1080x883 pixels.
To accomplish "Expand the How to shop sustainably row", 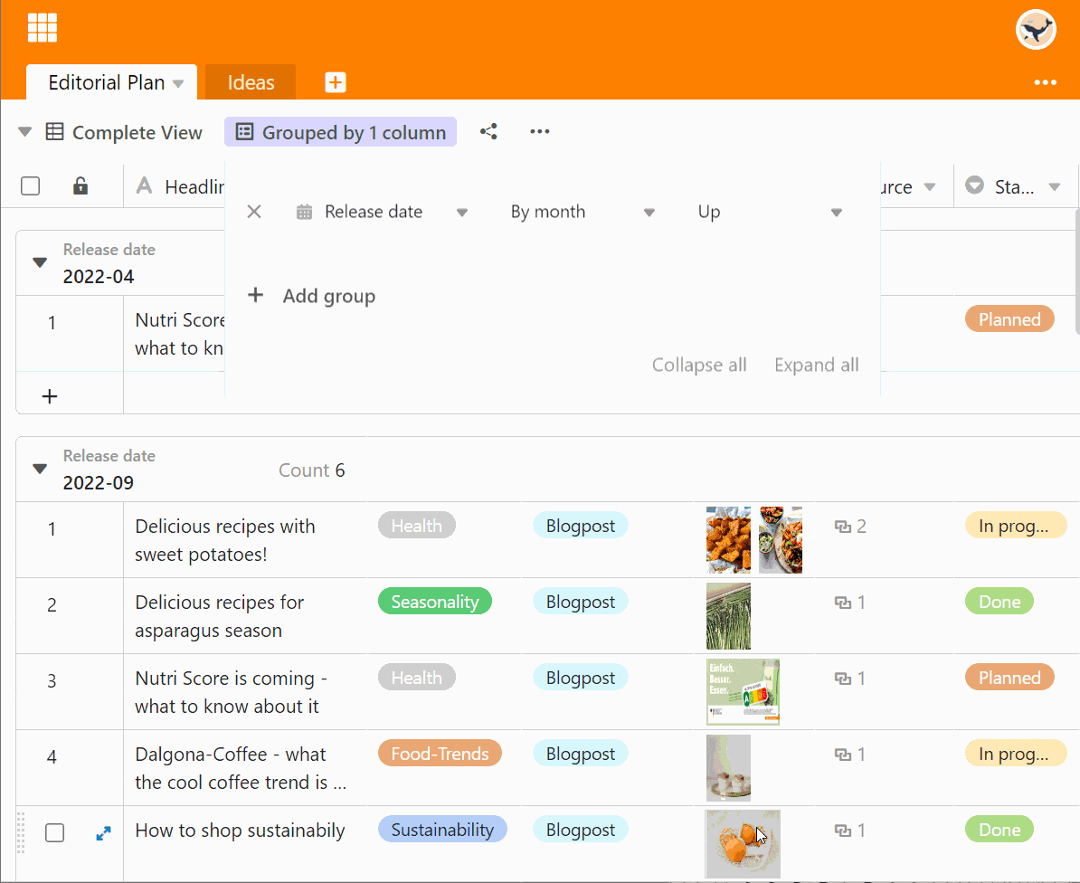I will pos(104,833).
